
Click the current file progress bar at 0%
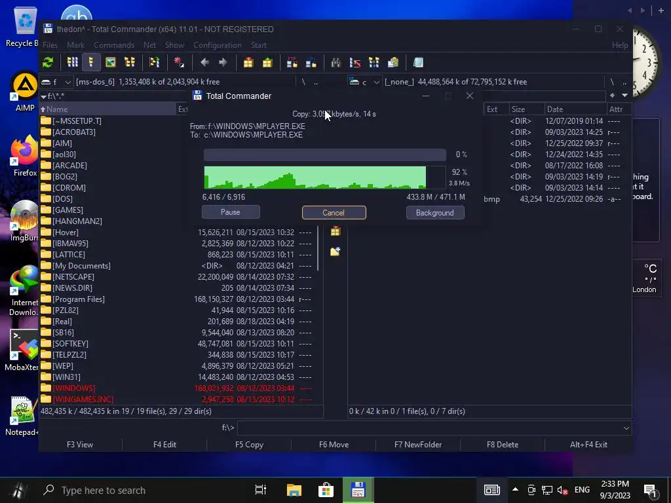coord(325,155)
